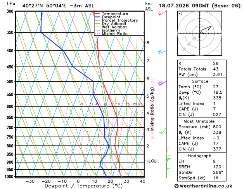Click the blue Dewpoint legend line swatch
This screenshot has width=244, height=189.
point(98,17)
